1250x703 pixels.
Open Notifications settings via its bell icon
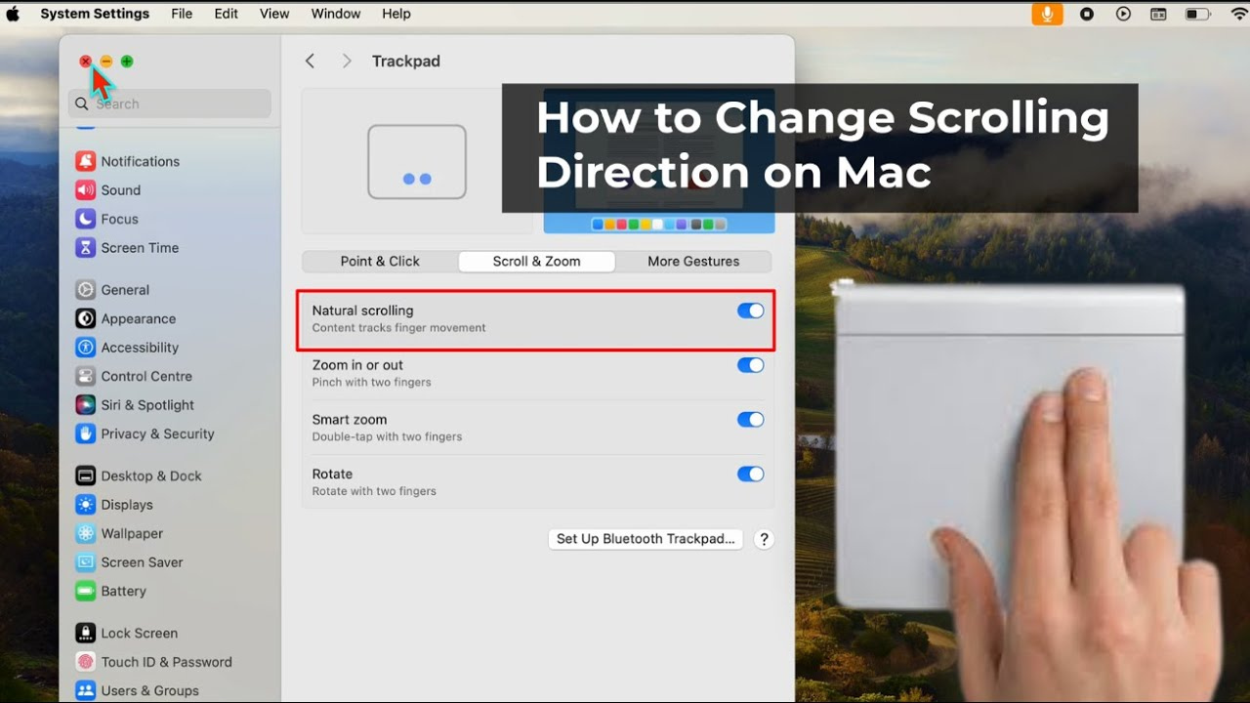[x=85, y=161]
